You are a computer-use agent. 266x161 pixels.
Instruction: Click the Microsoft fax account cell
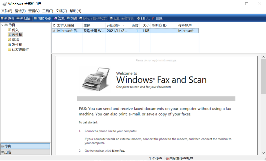[186, 31]
